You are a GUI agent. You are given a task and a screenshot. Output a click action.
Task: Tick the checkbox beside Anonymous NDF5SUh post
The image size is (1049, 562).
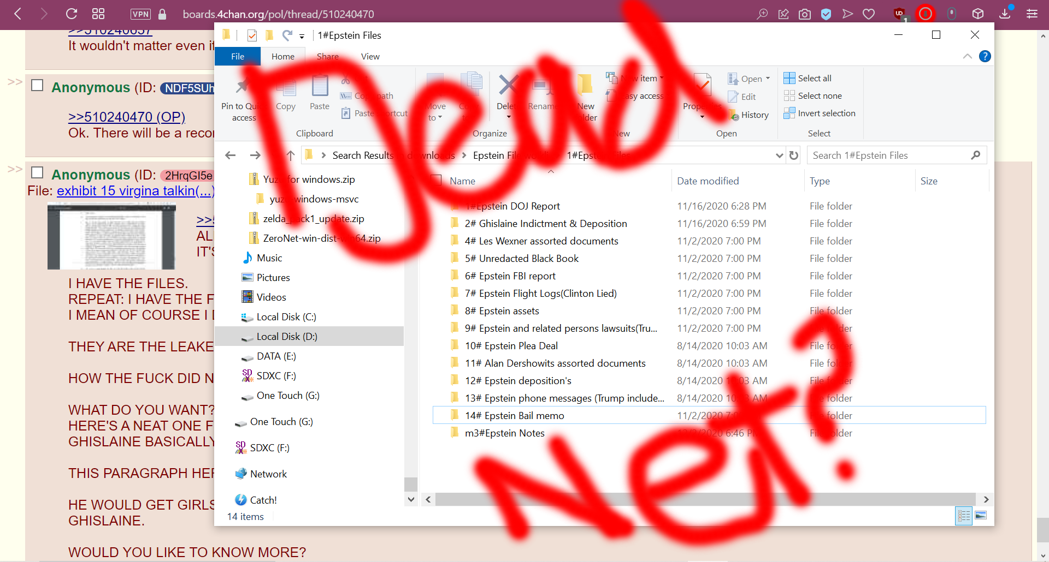point(37,86)
